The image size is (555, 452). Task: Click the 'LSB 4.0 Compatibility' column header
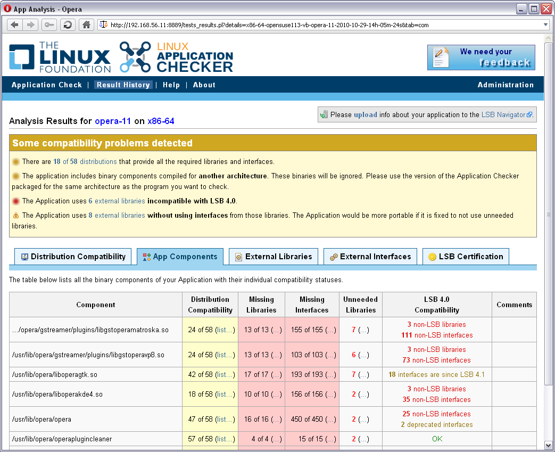click(437, 305)
